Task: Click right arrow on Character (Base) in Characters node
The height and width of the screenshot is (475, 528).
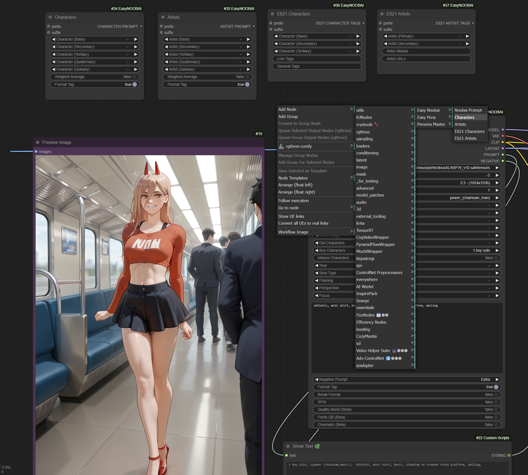Action: [136, 39]
